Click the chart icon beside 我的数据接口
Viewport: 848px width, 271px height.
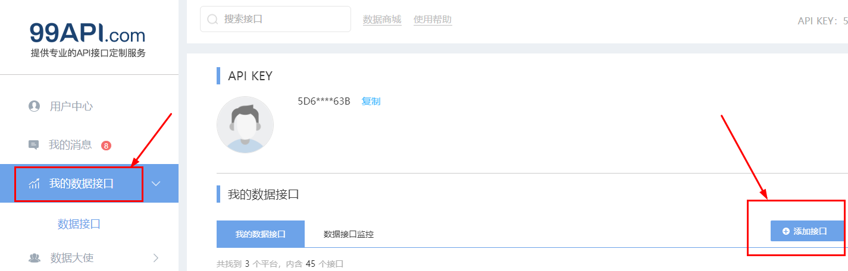coord(34,184)
